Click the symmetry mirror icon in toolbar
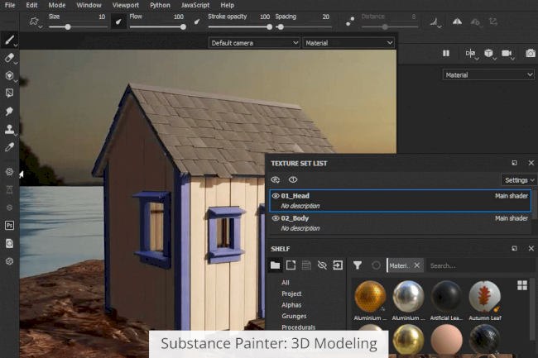Screen dimensions: 538x358 457,21
